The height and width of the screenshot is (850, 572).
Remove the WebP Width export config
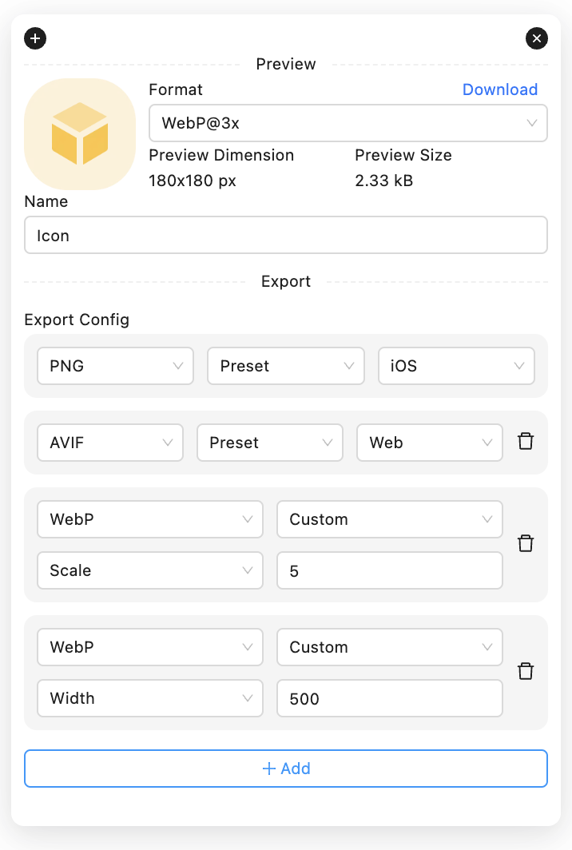tap(526, 672)
